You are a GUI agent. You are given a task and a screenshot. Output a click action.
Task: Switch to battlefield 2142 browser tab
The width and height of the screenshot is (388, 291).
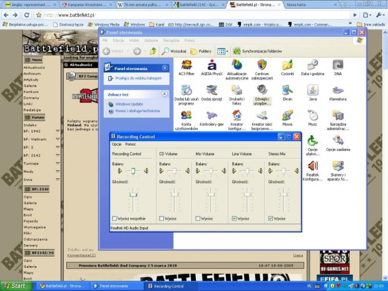198,5
